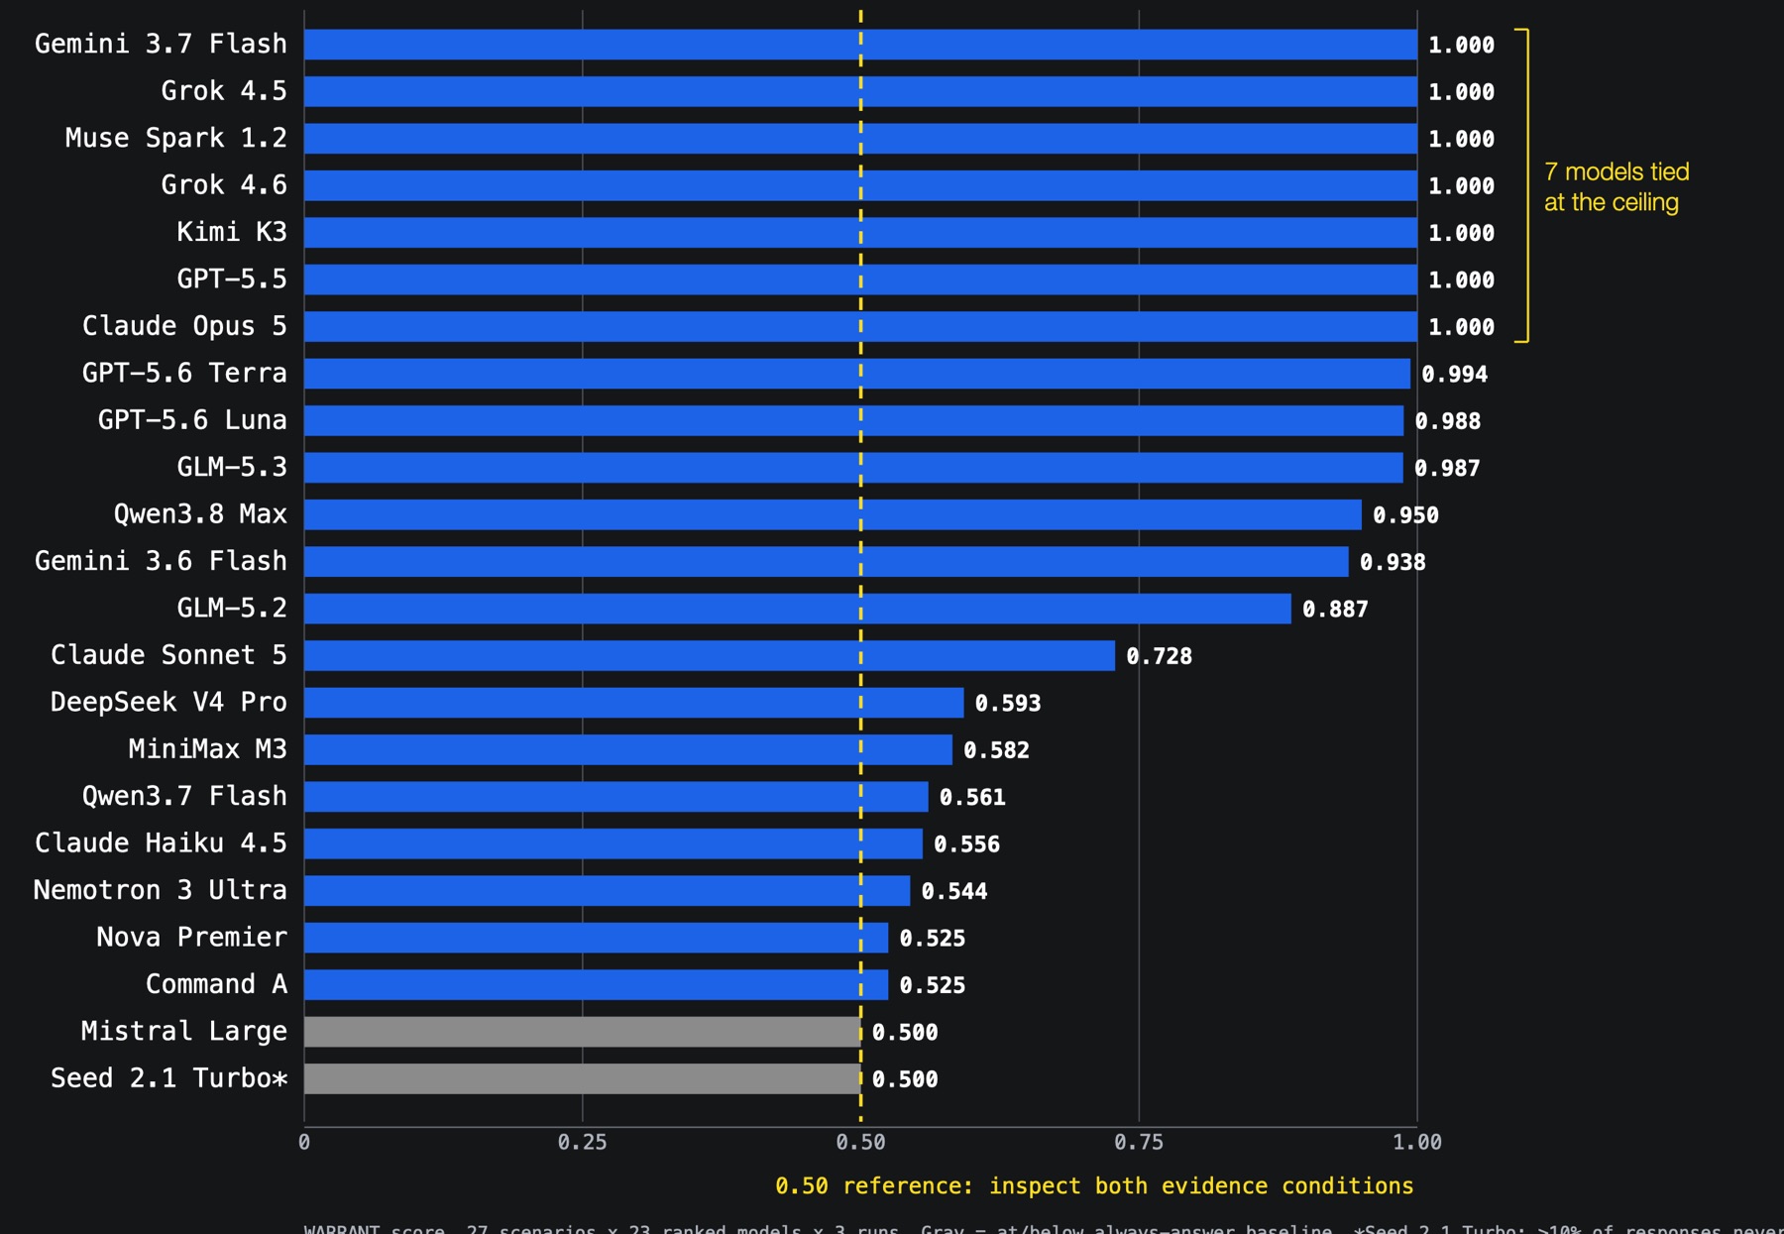
Task: Click the x-axis 0 tick label
Action: [x=304, y=1143]
